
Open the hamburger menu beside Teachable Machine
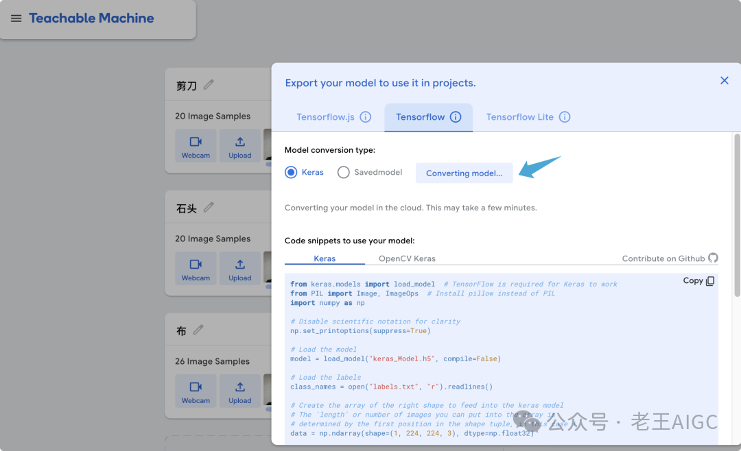16,19
